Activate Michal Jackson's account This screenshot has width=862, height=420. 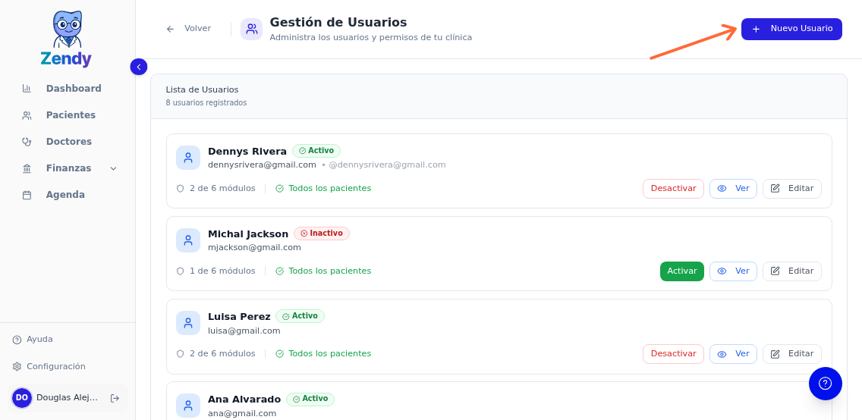(x=682, y=271)
